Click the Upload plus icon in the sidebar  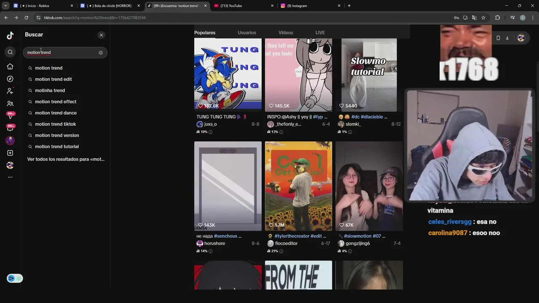(10, 153)
